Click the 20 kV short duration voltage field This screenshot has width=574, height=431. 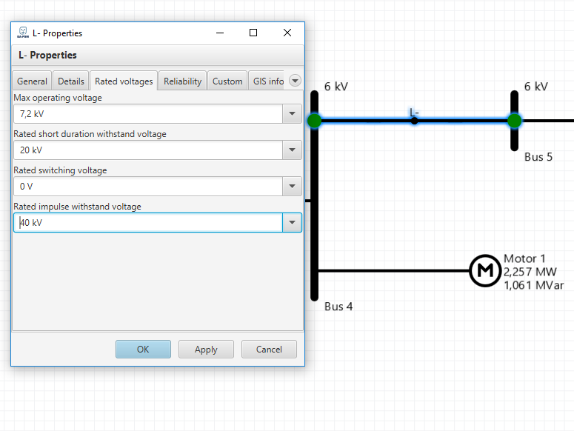(x=148, y=150)
